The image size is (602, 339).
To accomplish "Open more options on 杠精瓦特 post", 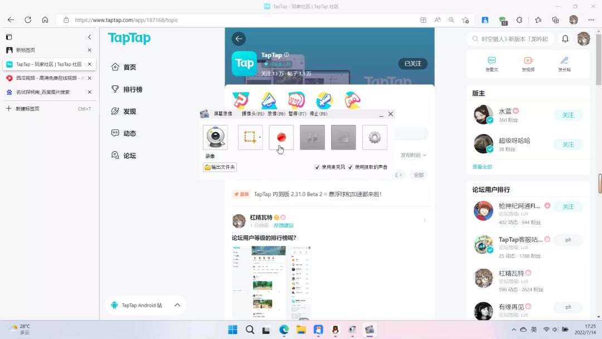I will (x=424, y=220).
